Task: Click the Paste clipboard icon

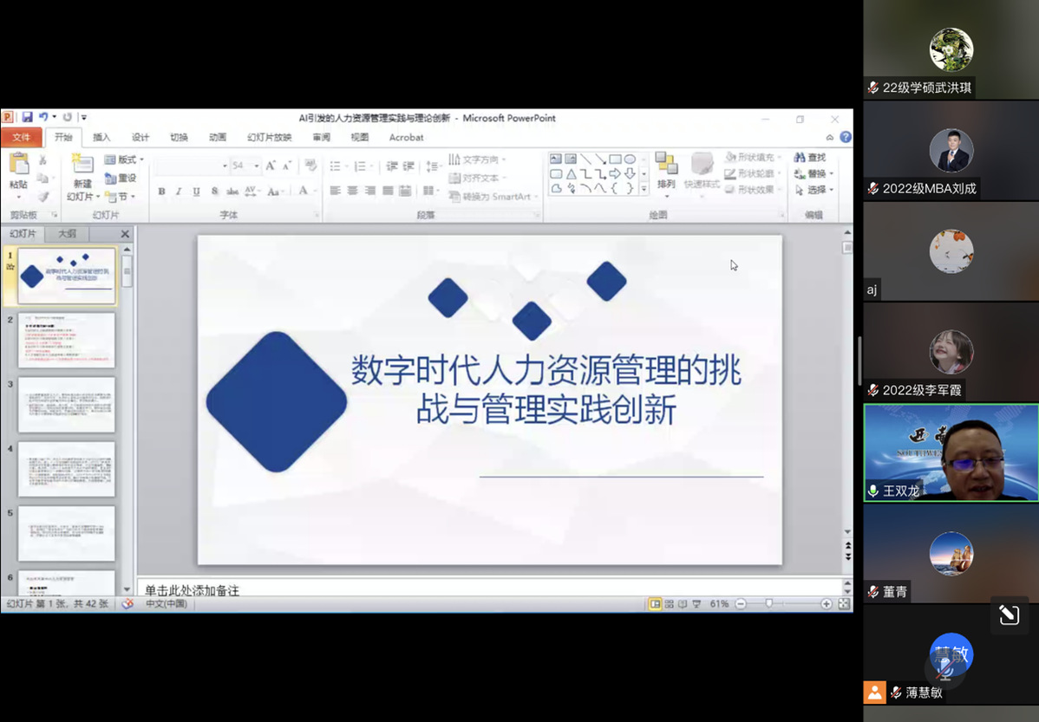Action: point(18,165)
